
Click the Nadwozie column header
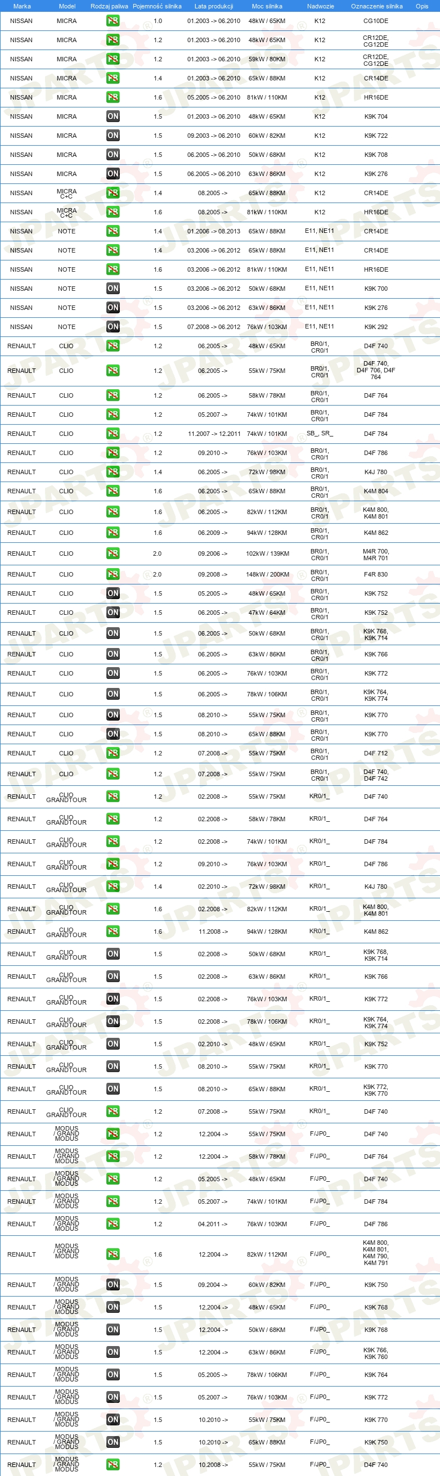click(x=320, y=6)
